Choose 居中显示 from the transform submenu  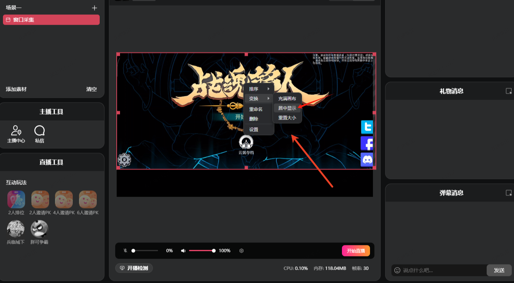click(287, 108)
